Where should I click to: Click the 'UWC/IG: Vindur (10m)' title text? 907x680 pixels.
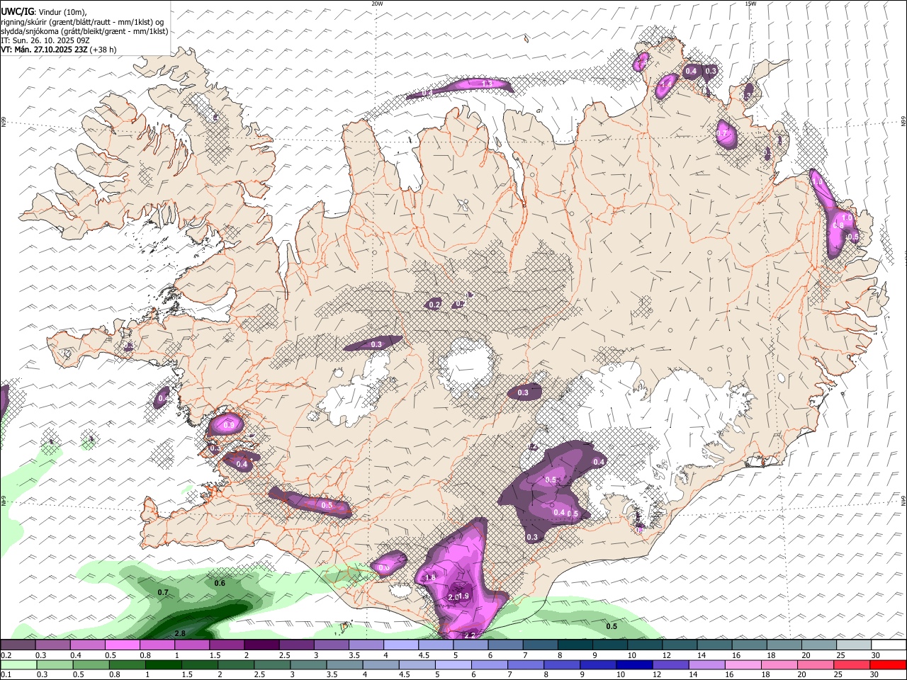click(x=43, y=11)
